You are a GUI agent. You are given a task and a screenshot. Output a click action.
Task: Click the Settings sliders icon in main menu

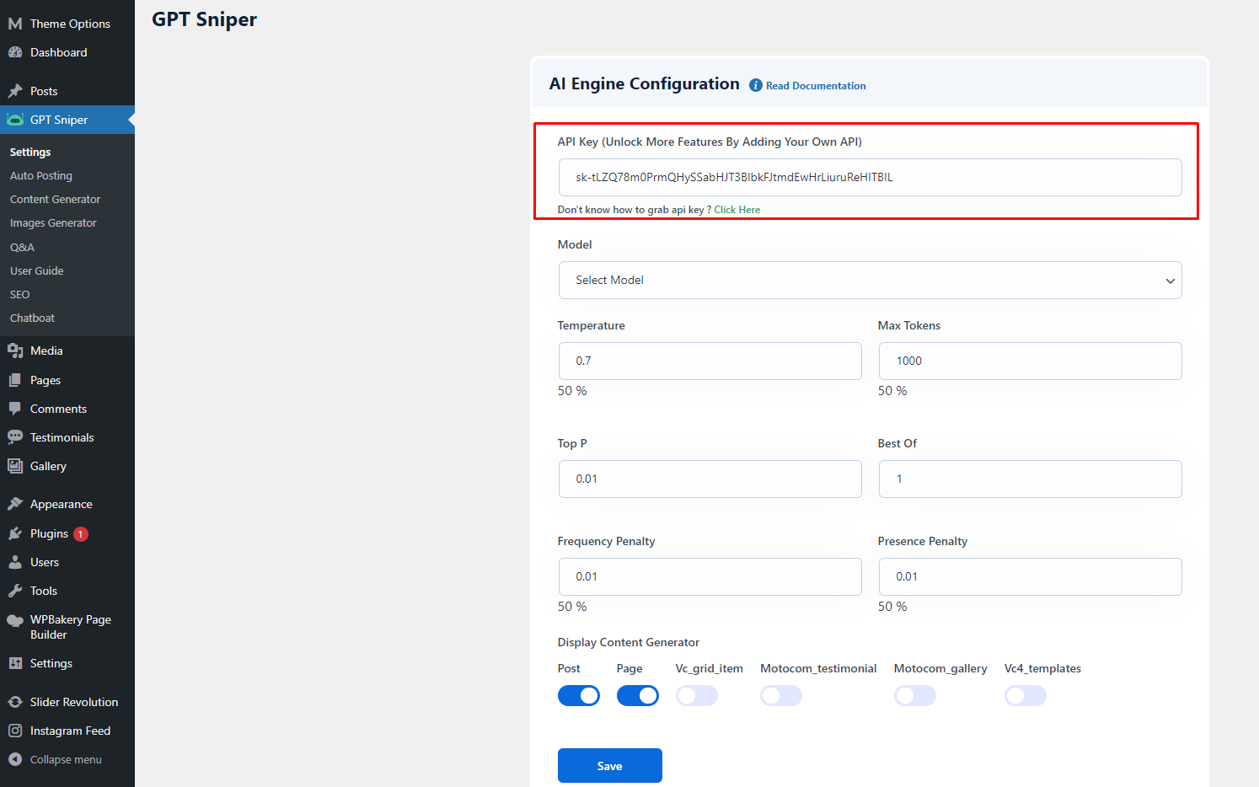(x=15, y=663)
